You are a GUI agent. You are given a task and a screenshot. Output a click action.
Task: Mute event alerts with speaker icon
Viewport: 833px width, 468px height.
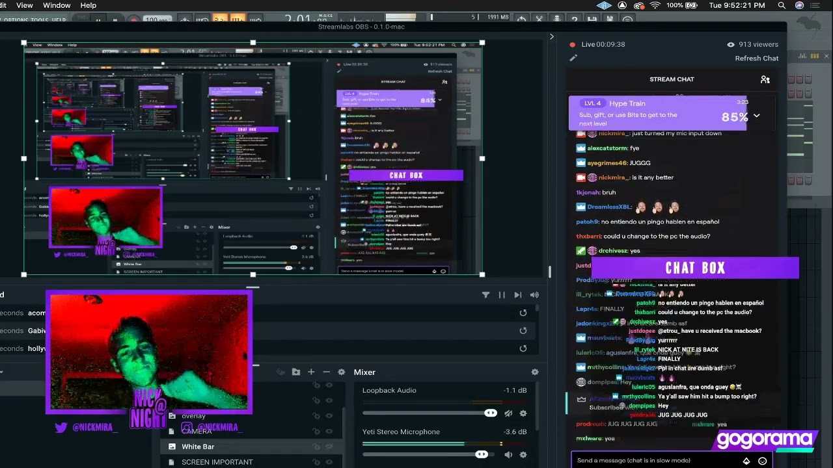(534, 294)
